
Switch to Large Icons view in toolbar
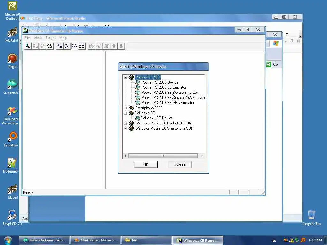pos(60,46)
